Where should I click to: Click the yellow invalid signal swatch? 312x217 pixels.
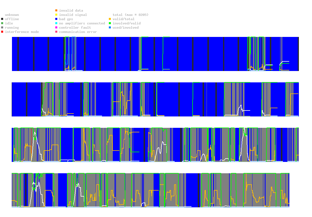56,15
